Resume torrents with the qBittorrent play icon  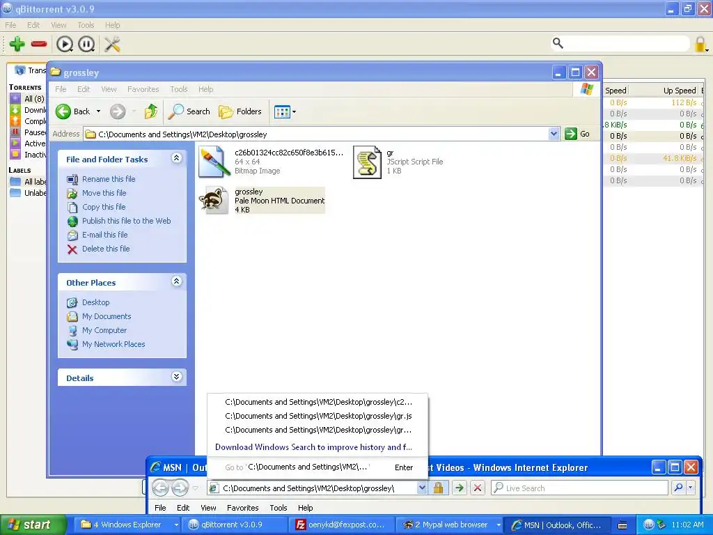pyautogui.click(x=64, y=44)
